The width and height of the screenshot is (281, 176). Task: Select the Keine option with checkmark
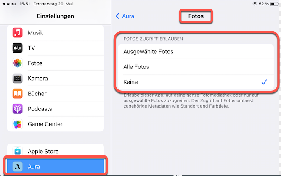click(196, 82)
